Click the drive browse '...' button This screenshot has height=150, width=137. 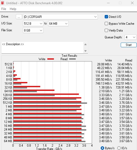pyautogui.click(x=19, y=17)
